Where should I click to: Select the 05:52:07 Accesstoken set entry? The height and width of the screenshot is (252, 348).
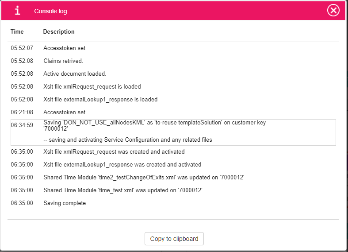[x=64, y=48]
